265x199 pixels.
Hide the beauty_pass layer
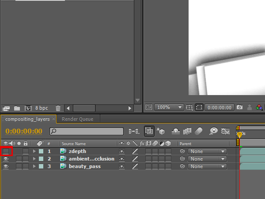[x=6, y=166]
